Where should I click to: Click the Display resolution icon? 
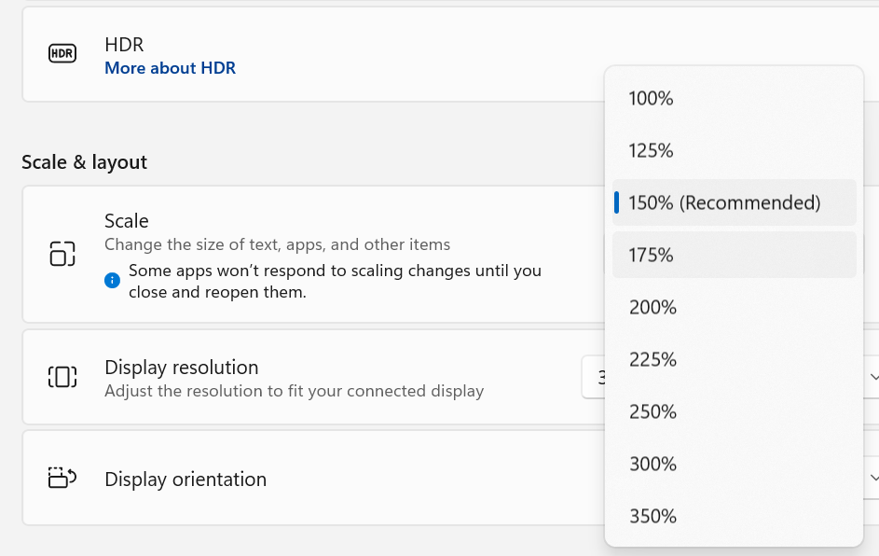click(x=62, y=377)
